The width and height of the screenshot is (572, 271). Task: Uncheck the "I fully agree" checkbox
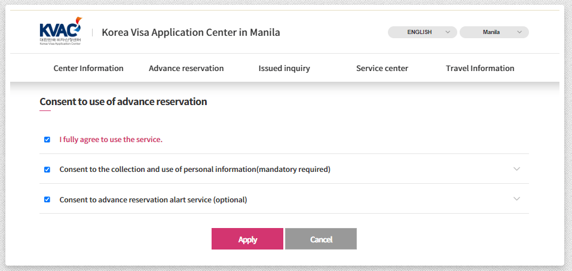pyautogui.click(x=47, y=140)
